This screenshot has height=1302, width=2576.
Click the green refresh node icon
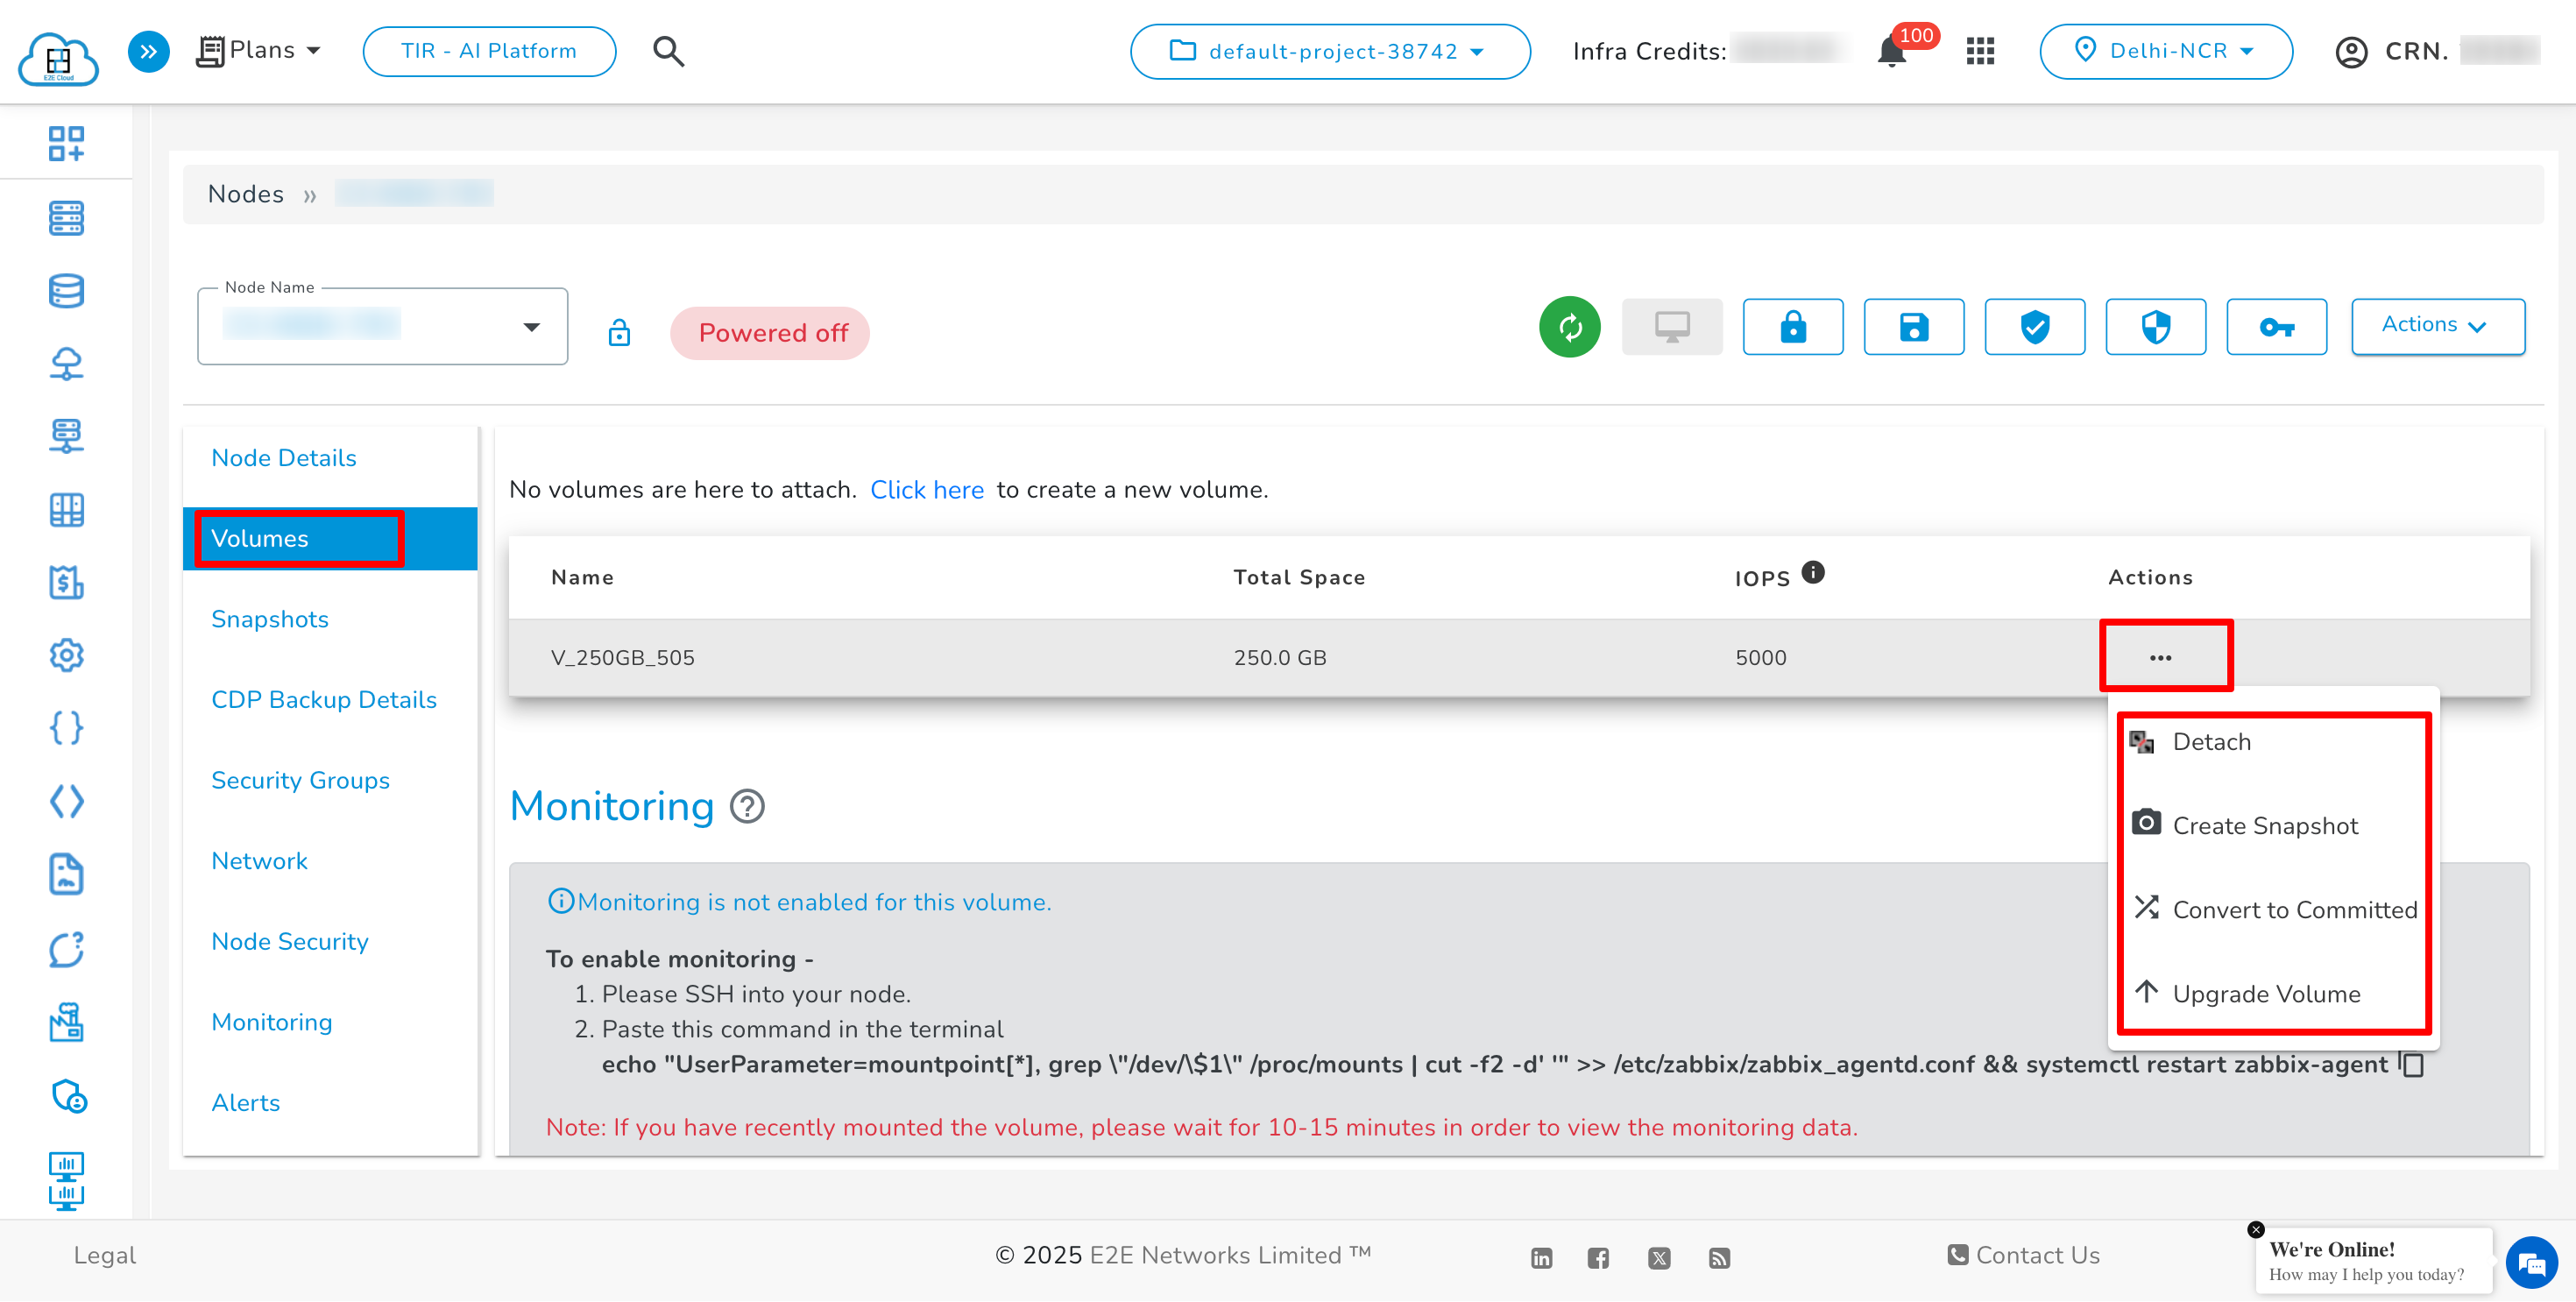point(1569,327)
